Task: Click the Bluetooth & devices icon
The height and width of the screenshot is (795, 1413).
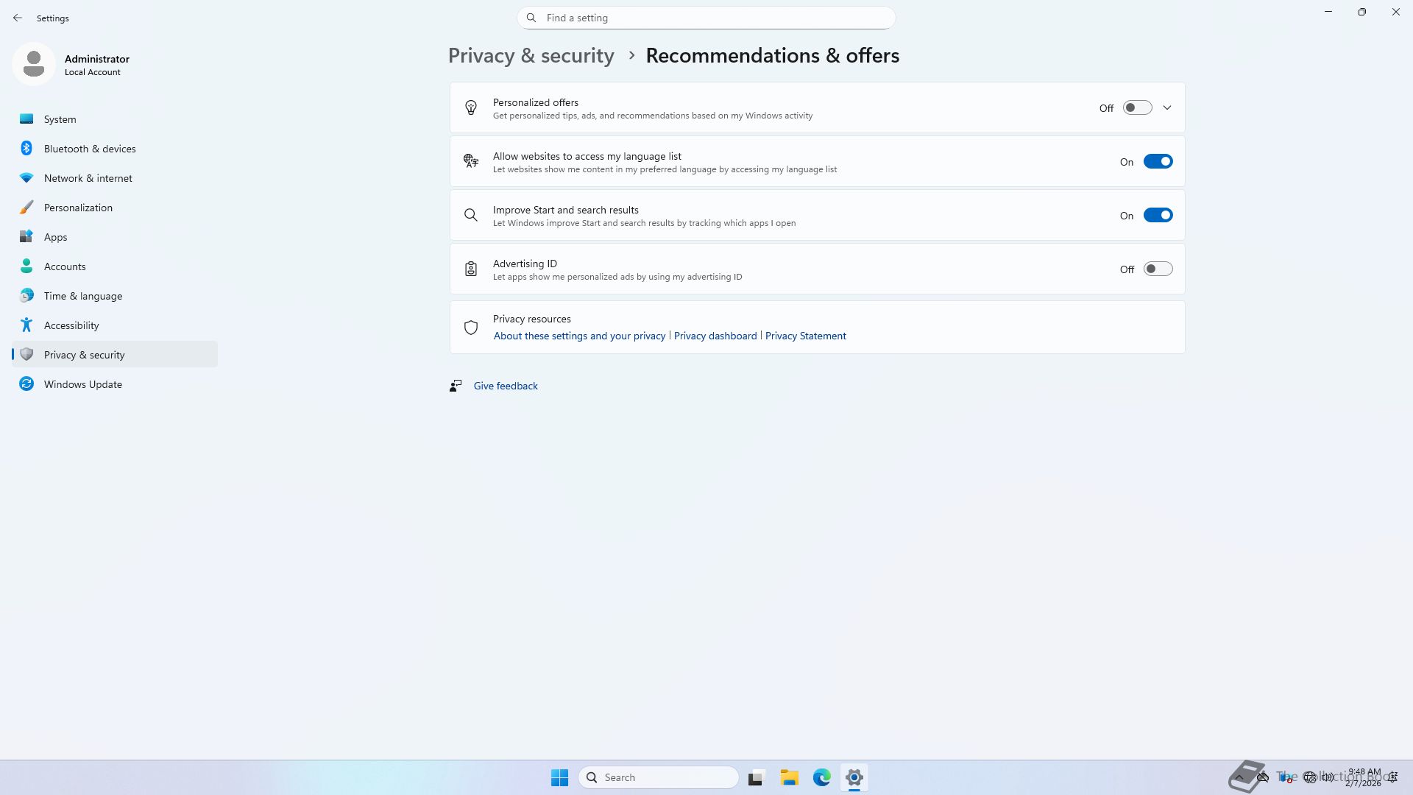Action: click(26, 149)
